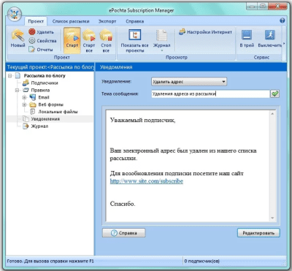Screen dimensions: 292x271
Task: Click the Выключить running man icon
Action: [x=269, y=39]
